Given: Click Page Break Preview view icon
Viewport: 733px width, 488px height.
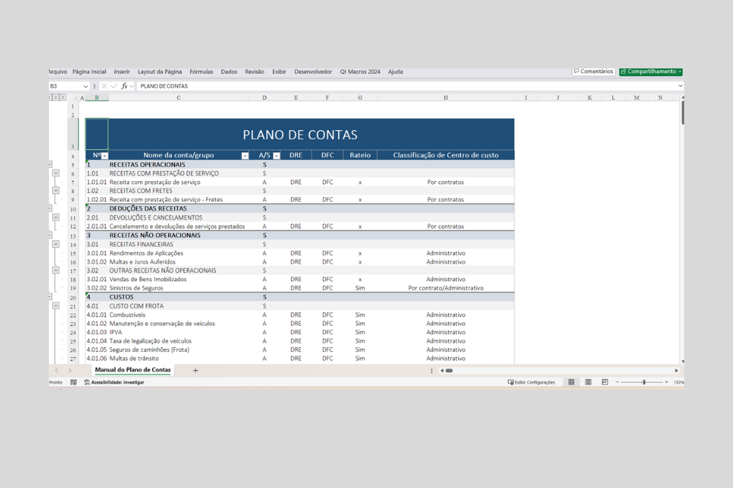Looking at the screenshot, I should (x=605, y=382).
